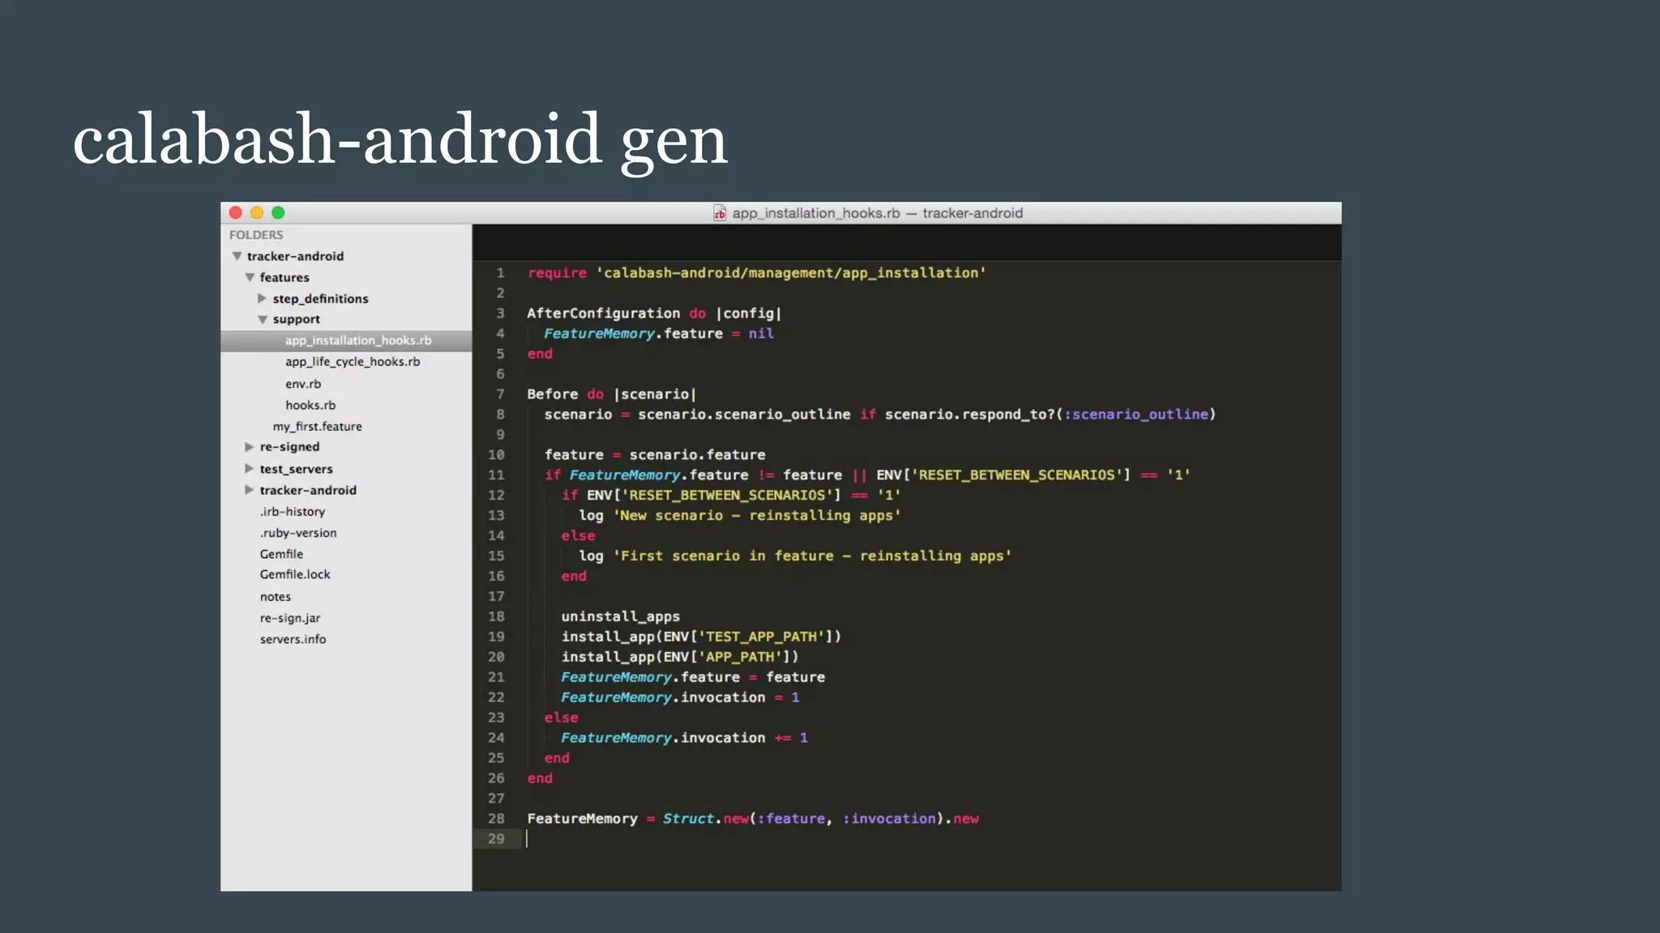Screen dimensions: 1660x933
Task: Click line number 1 in the gutter
Action: coord(500,273)
